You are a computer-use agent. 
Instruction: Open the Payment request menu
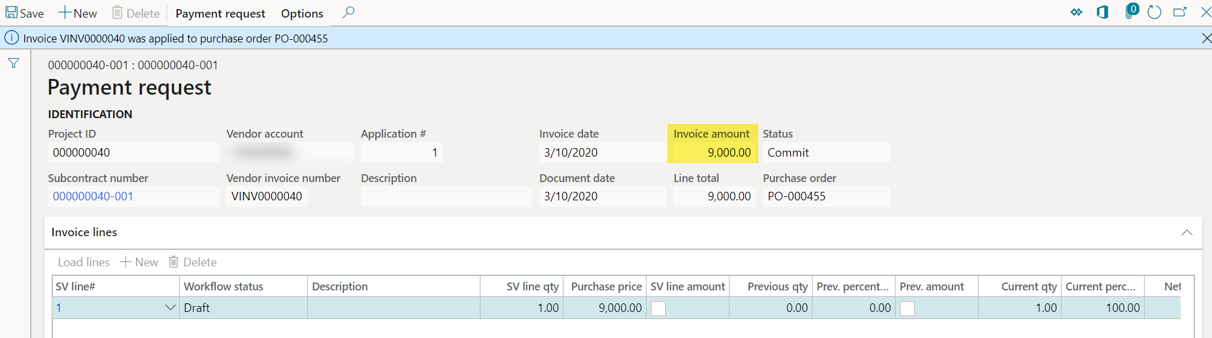pyautogui.click(x=220, y=14)
